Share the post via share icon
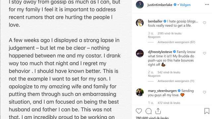This screenshot has height=119, width=212. click(x=158, y=111)
